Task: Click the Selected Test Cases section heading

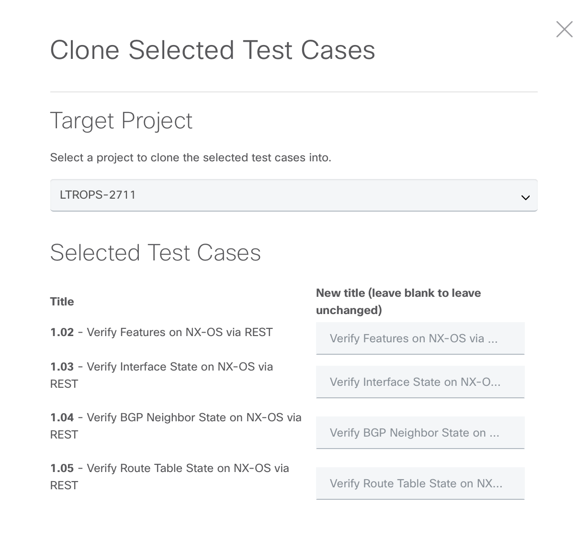Action: [155, 253]
